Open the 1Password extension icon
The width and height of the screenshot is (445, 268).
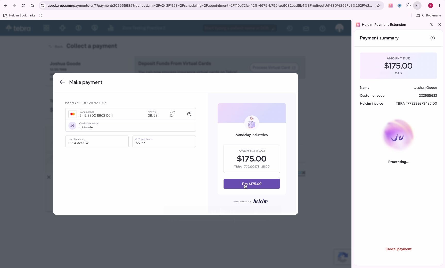399,5
